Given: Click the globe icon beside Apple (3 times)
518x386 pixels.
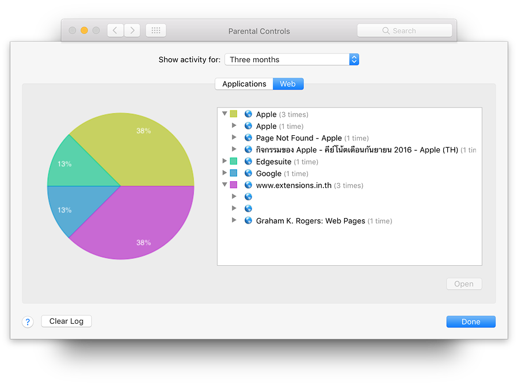Looking at the screenshot, I should click(249, 114).
